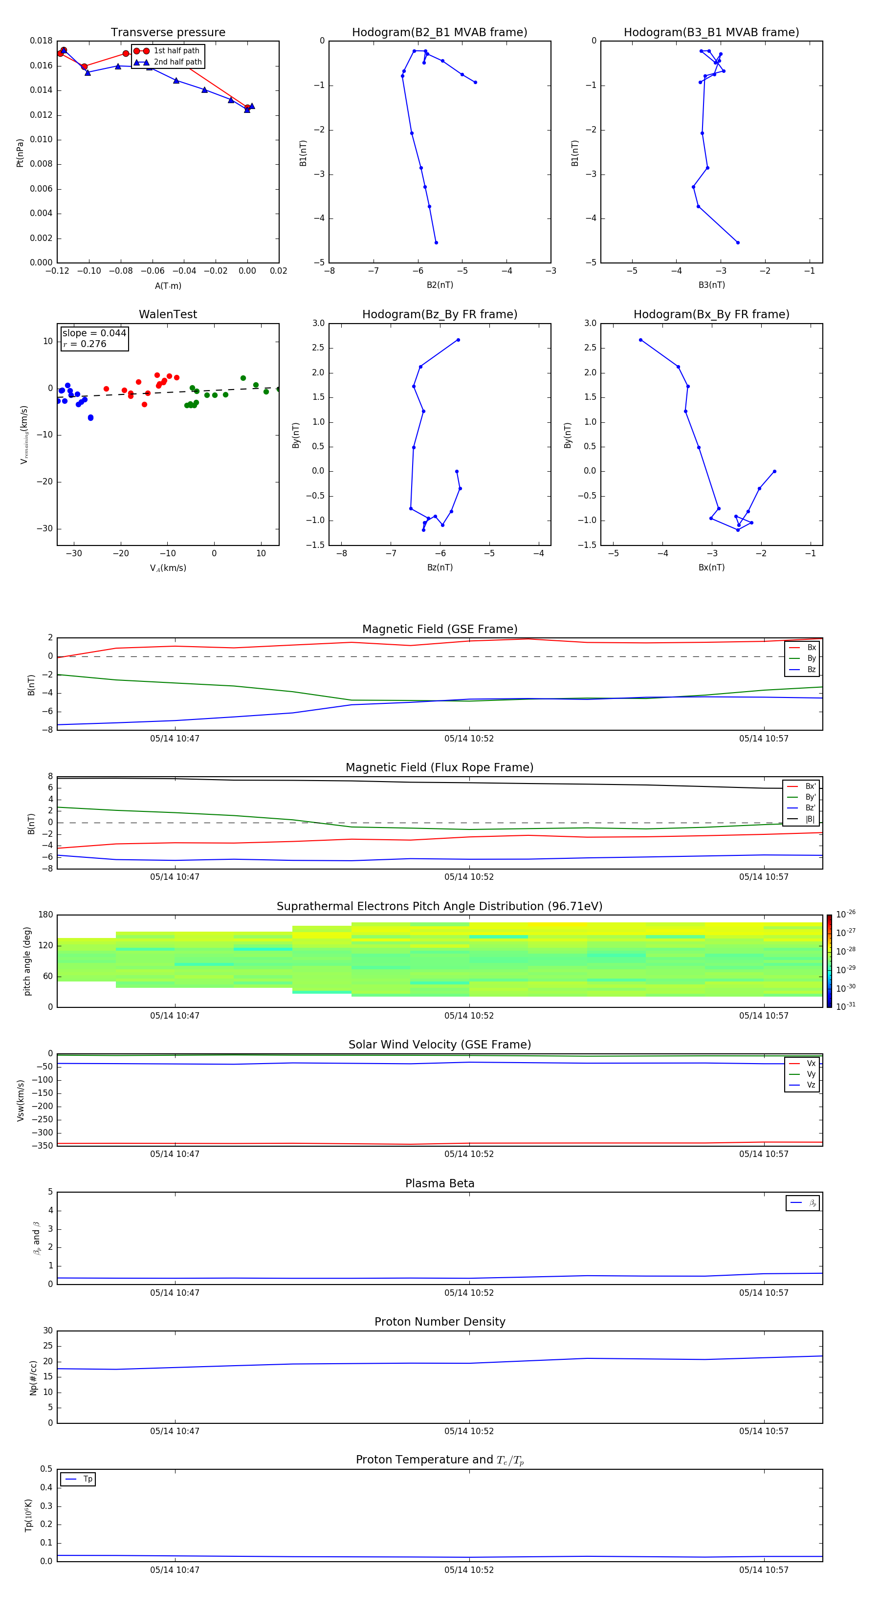880x1613 pixels.
Task: Click 'pitch angle (deg)' axis label
Action: pyautogui.click(x=27, y=961)
